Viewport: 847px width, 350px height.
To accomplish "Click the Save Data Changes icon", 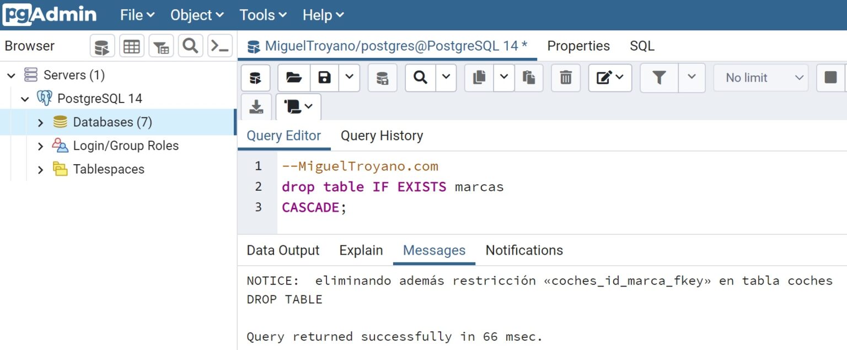I will [x=382, y=78].
